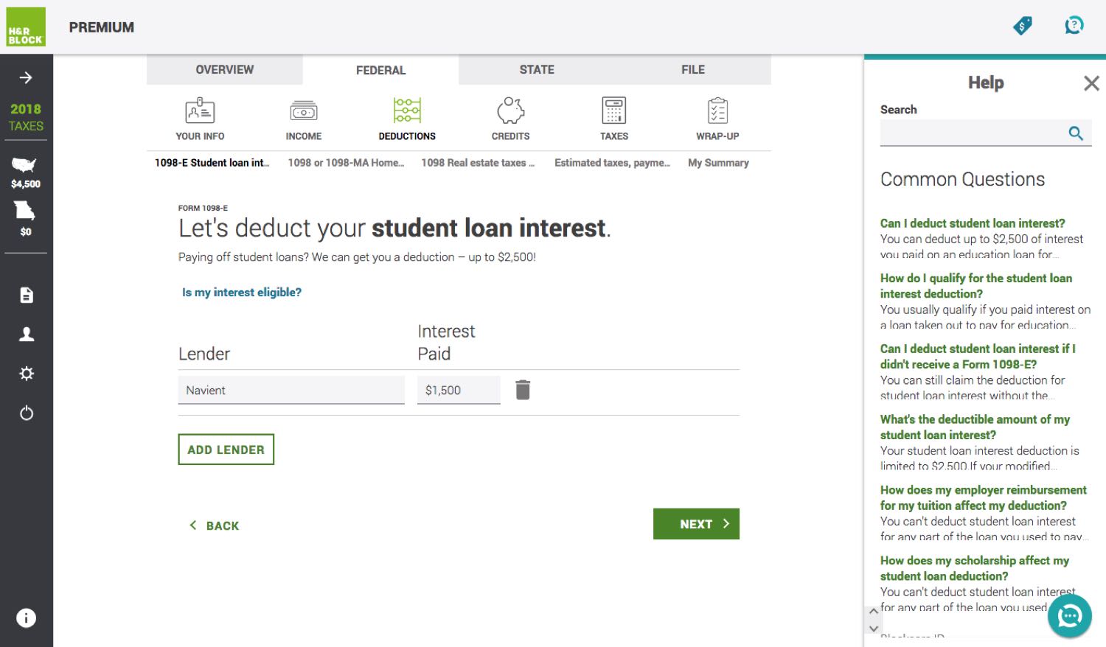The height and width of the screenshot is (647, 1106).
Task: Close the Help panel
Action: (1091, 83)
